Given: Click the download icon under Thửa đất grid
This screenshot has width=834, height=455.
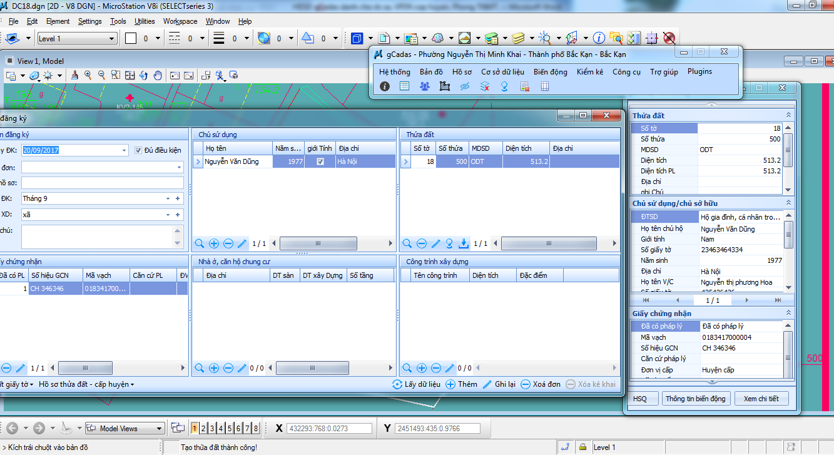Looking at the screenshot, I should click(464, 243).
